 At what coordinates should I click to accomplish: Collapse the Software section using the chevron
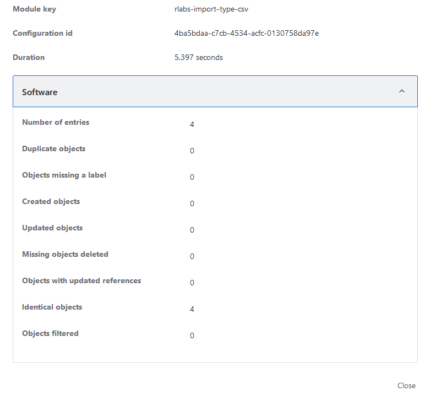pyautogui.click(x=402, y=91)
